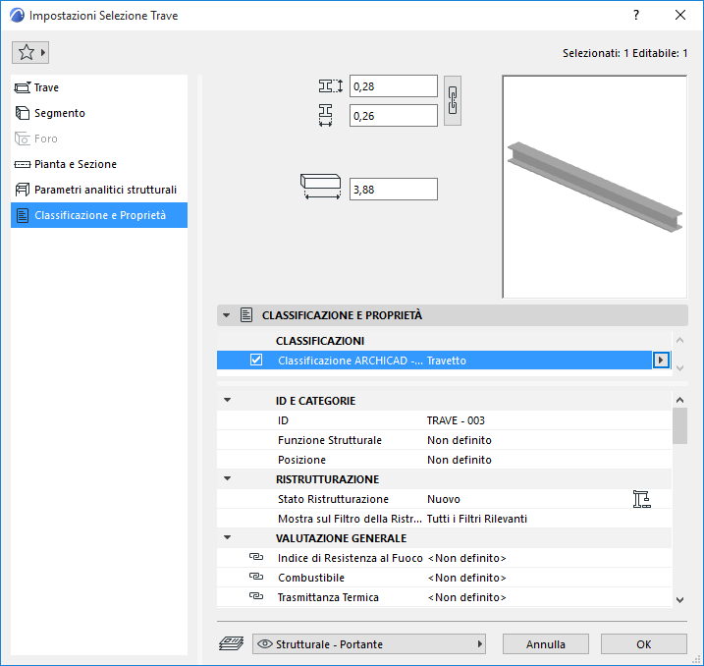This screenshot has width=704, height=666.
Task: Click the renovation status beam icon
Action: click(x=641, y=499)
